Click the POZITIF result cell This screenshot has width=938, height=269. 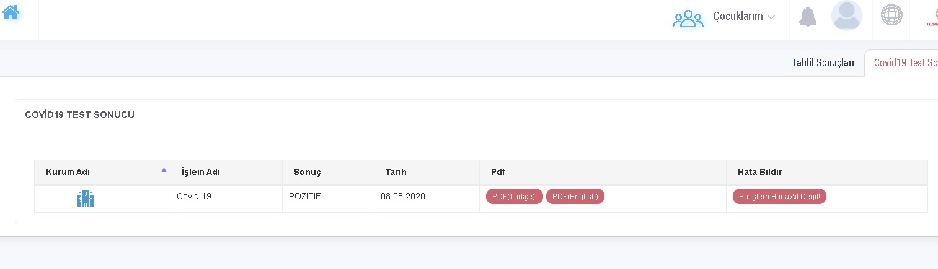pos(305,196)
